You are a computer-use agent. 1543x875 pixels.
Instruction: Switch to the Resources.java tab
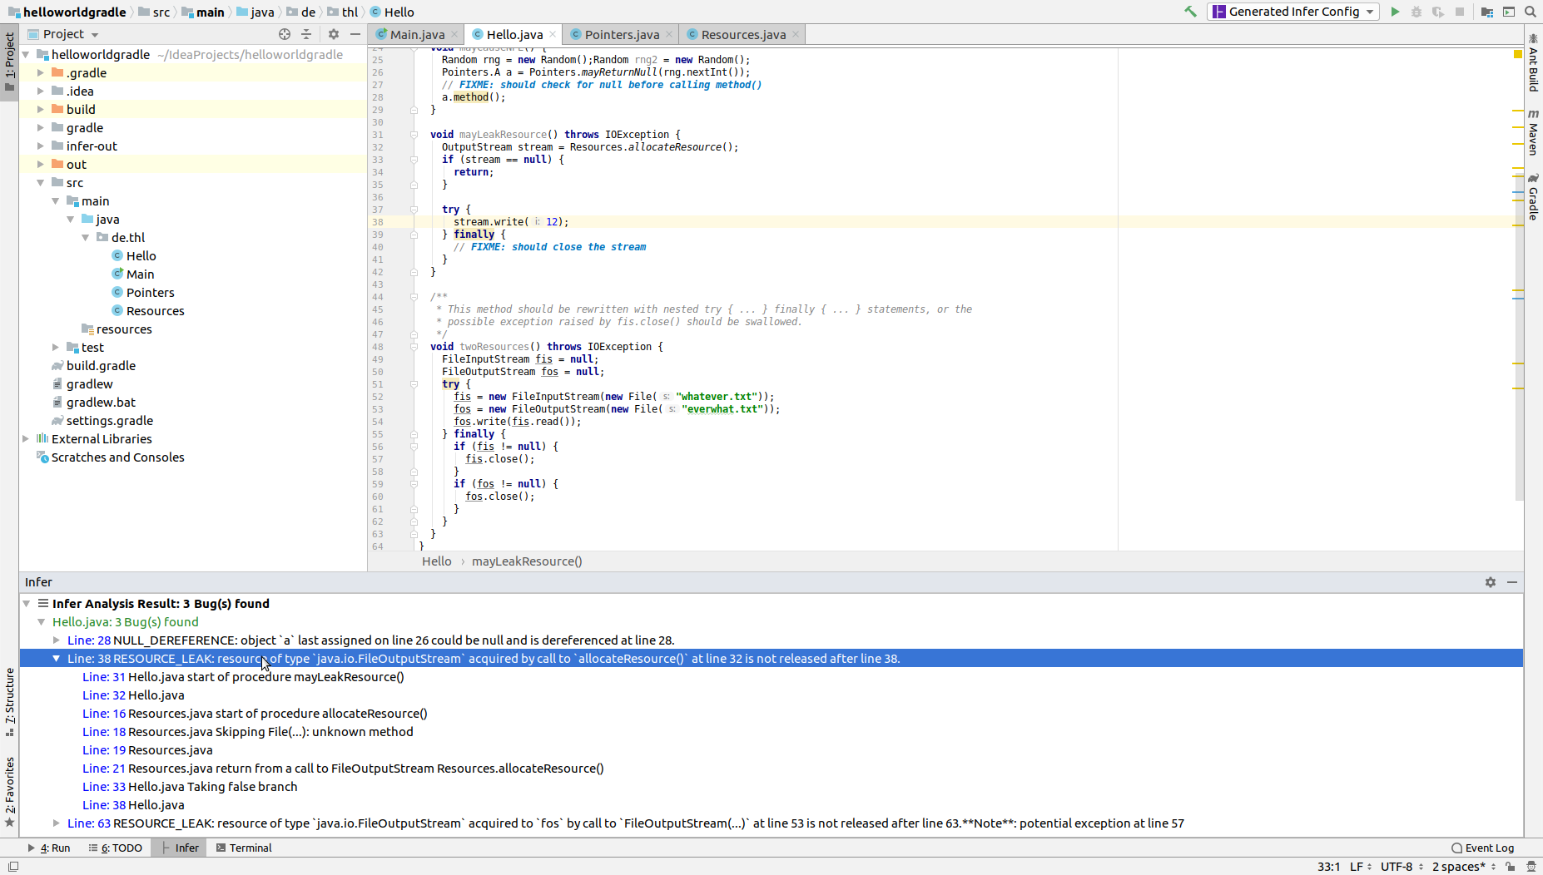coord(743,34)
